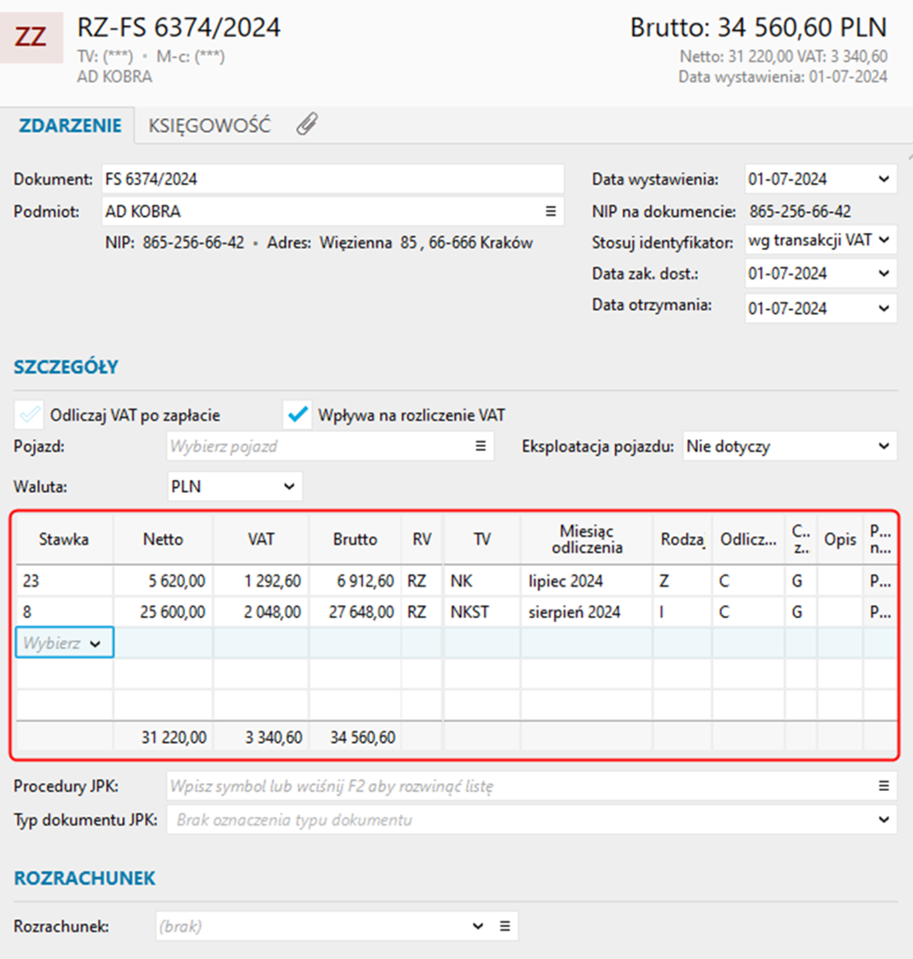Click the Miesiąc odliczenia column header
Image resolution: width=913 pixels, height=959 pixels.
point(587,539)
